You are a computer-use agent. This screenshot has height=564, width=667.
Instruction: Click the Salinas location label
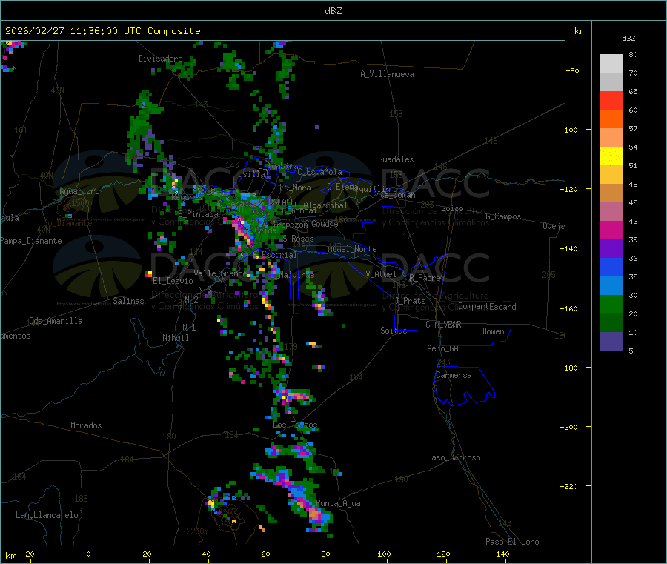click(x=128, y=301)
